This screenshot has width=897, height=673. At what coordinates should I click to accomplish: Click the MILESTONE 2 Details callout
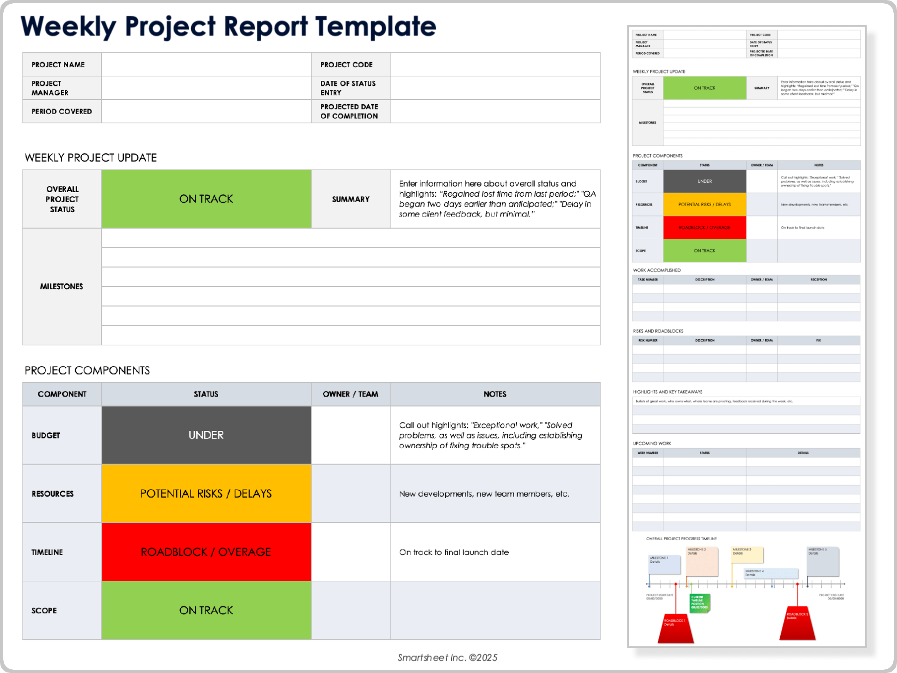pyautogui.click(x=702, y=561)
